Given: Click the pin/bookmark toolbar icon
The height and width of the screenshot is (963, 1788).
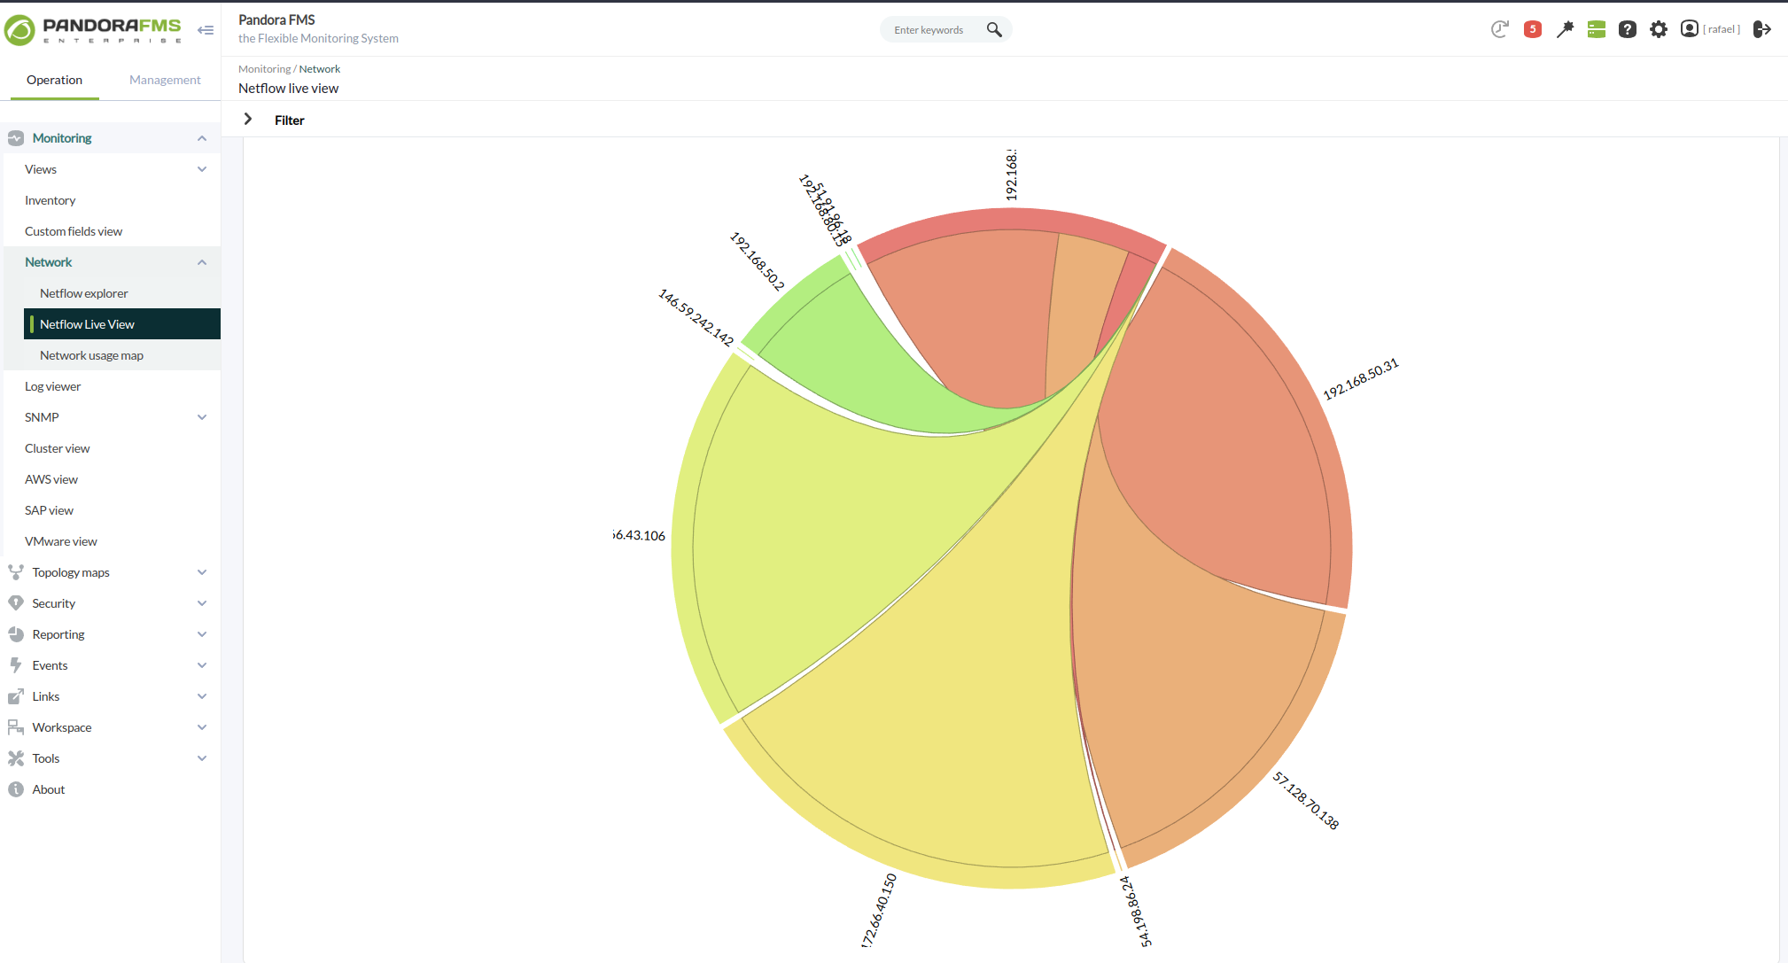Looking at the screenshot, I should tap(1564, 28).
